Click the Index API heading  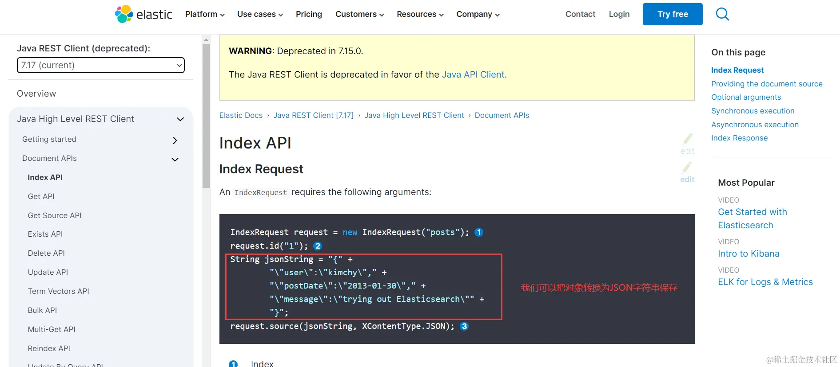(x=255, y=143)
